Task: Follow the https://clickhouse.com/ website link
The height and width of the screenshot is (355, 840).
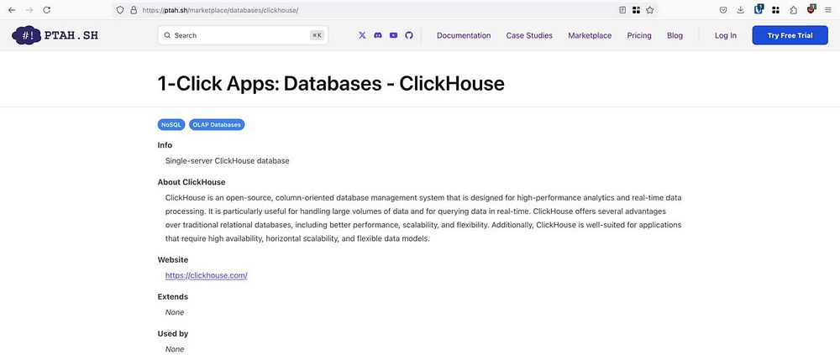Action: pyautogui.click(x=207, y=275)
